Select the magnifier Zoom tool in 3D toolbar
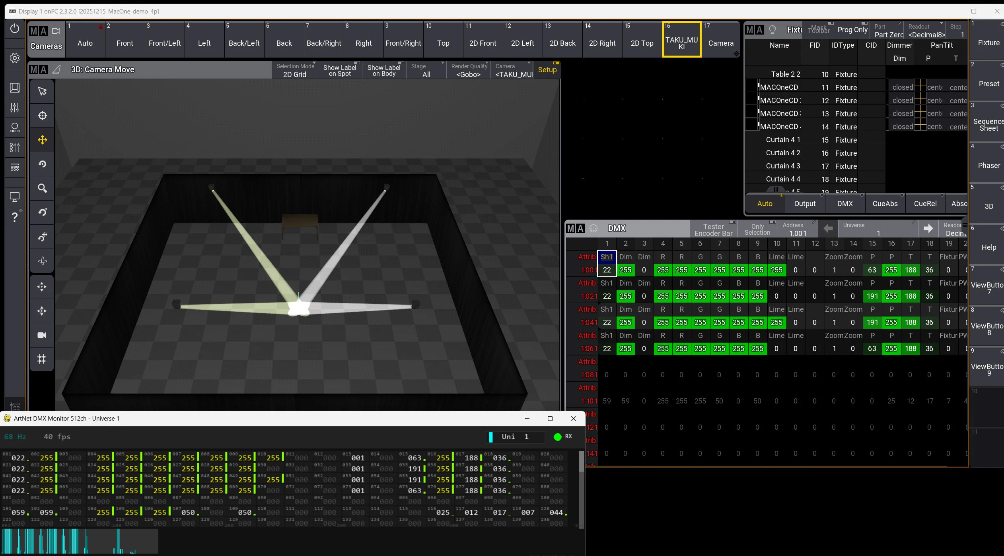Screen dimensions: 1004x556 point(42,188)
